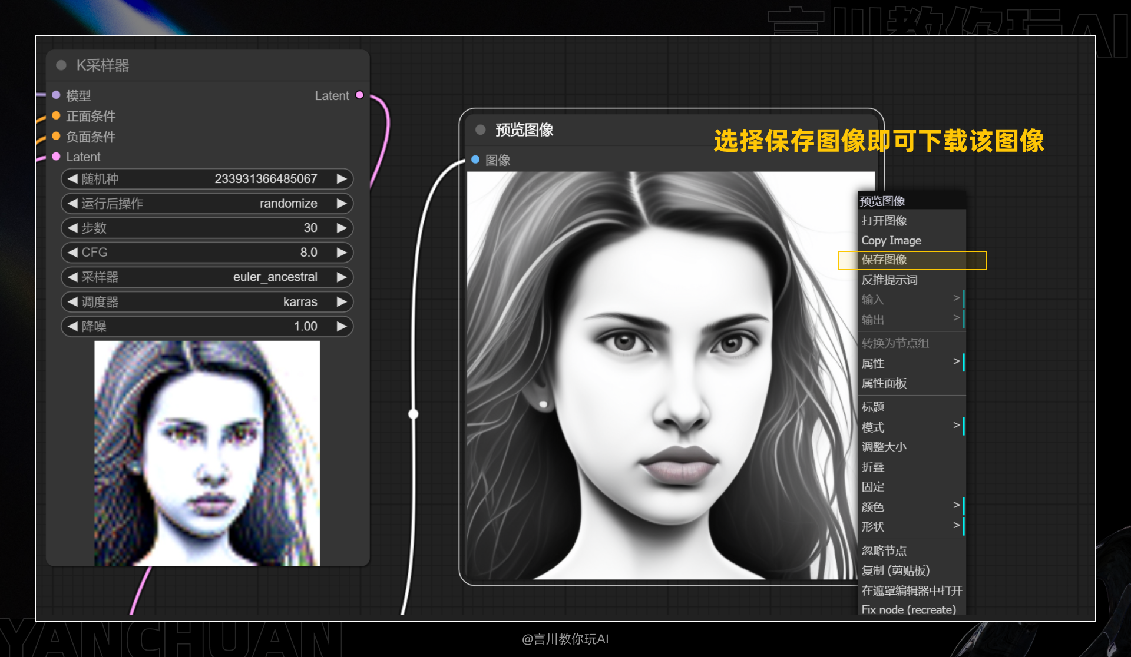Select next 调度器 with right arrow
The height and width of the screenshot is (657, 1131).
pyautogui.click(x=342, y=301)
